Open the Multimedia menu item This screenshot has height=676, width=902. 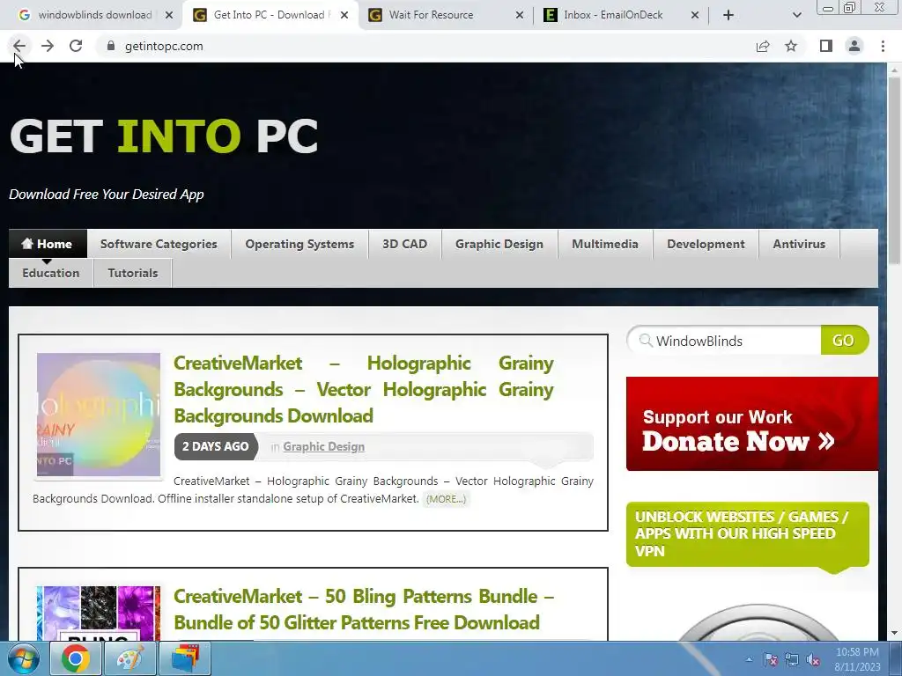[x=604, y=244]
